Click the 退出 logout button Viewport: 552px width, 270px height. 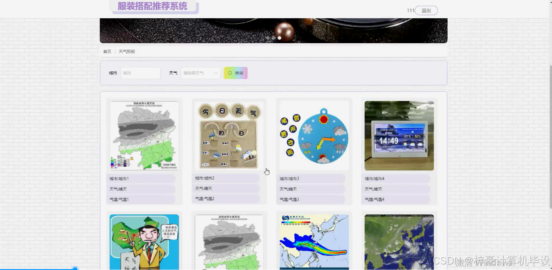(426, 11)
